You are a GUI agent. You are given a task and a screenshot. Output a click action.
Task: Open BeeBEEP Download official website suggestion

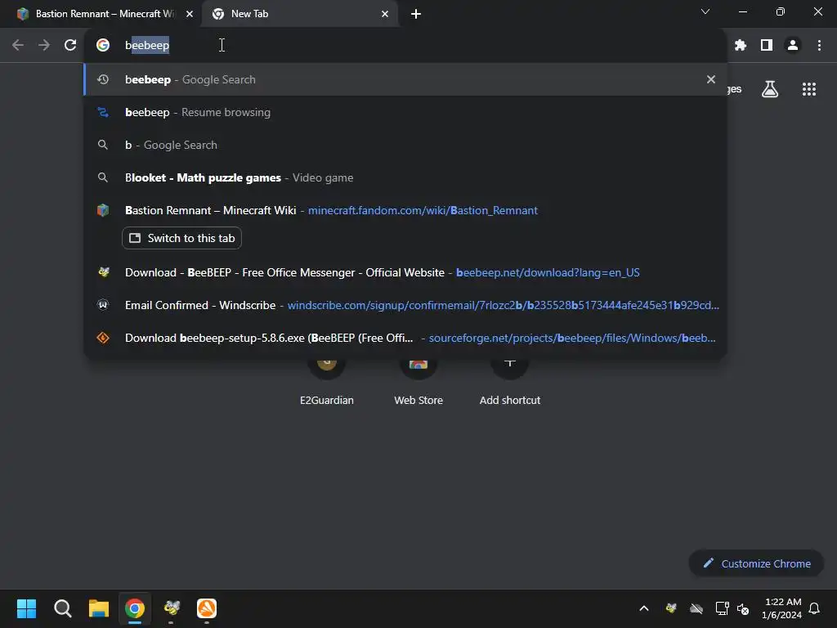click(405, 272)
